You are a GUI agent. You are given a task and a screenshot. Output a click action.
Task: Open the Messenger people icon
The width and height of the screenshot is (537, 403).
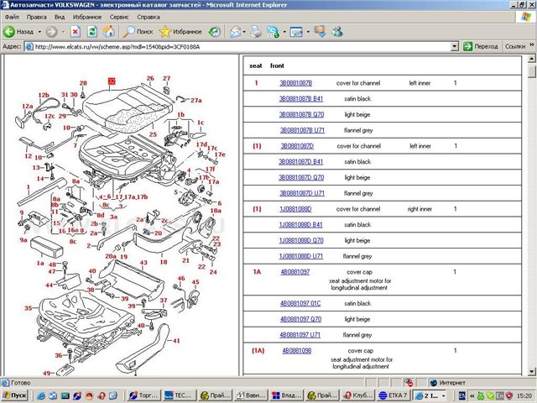(337, 32)
